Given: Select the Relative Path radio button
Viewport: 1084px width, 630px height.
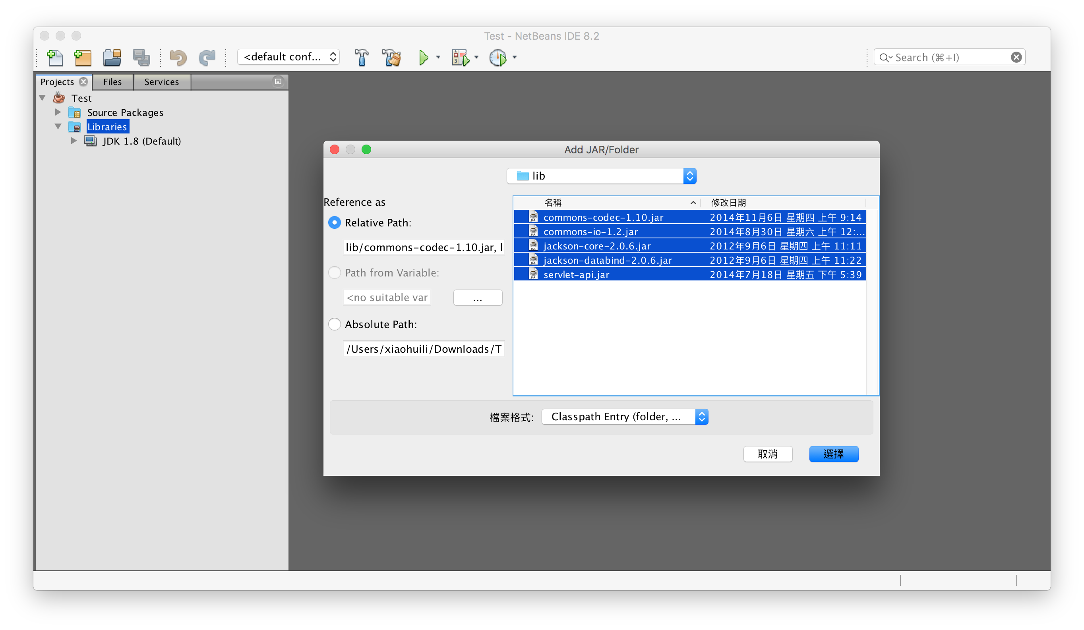Looking at the screenshot, I should 334,223.
